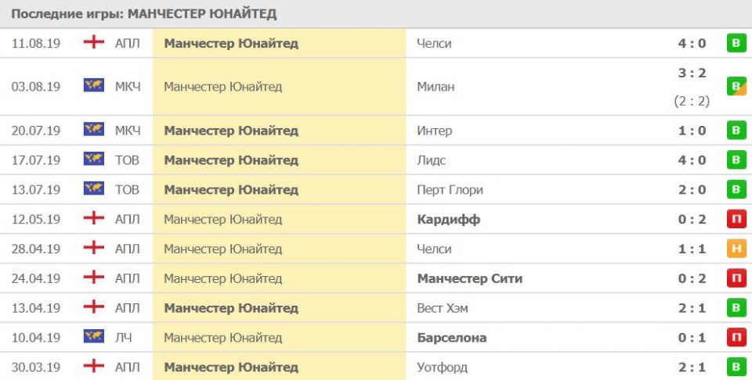Click Манчестер Юнайтед in the 17.07.19 row
This screenshot has width=752, height=380.
point(231,160)
